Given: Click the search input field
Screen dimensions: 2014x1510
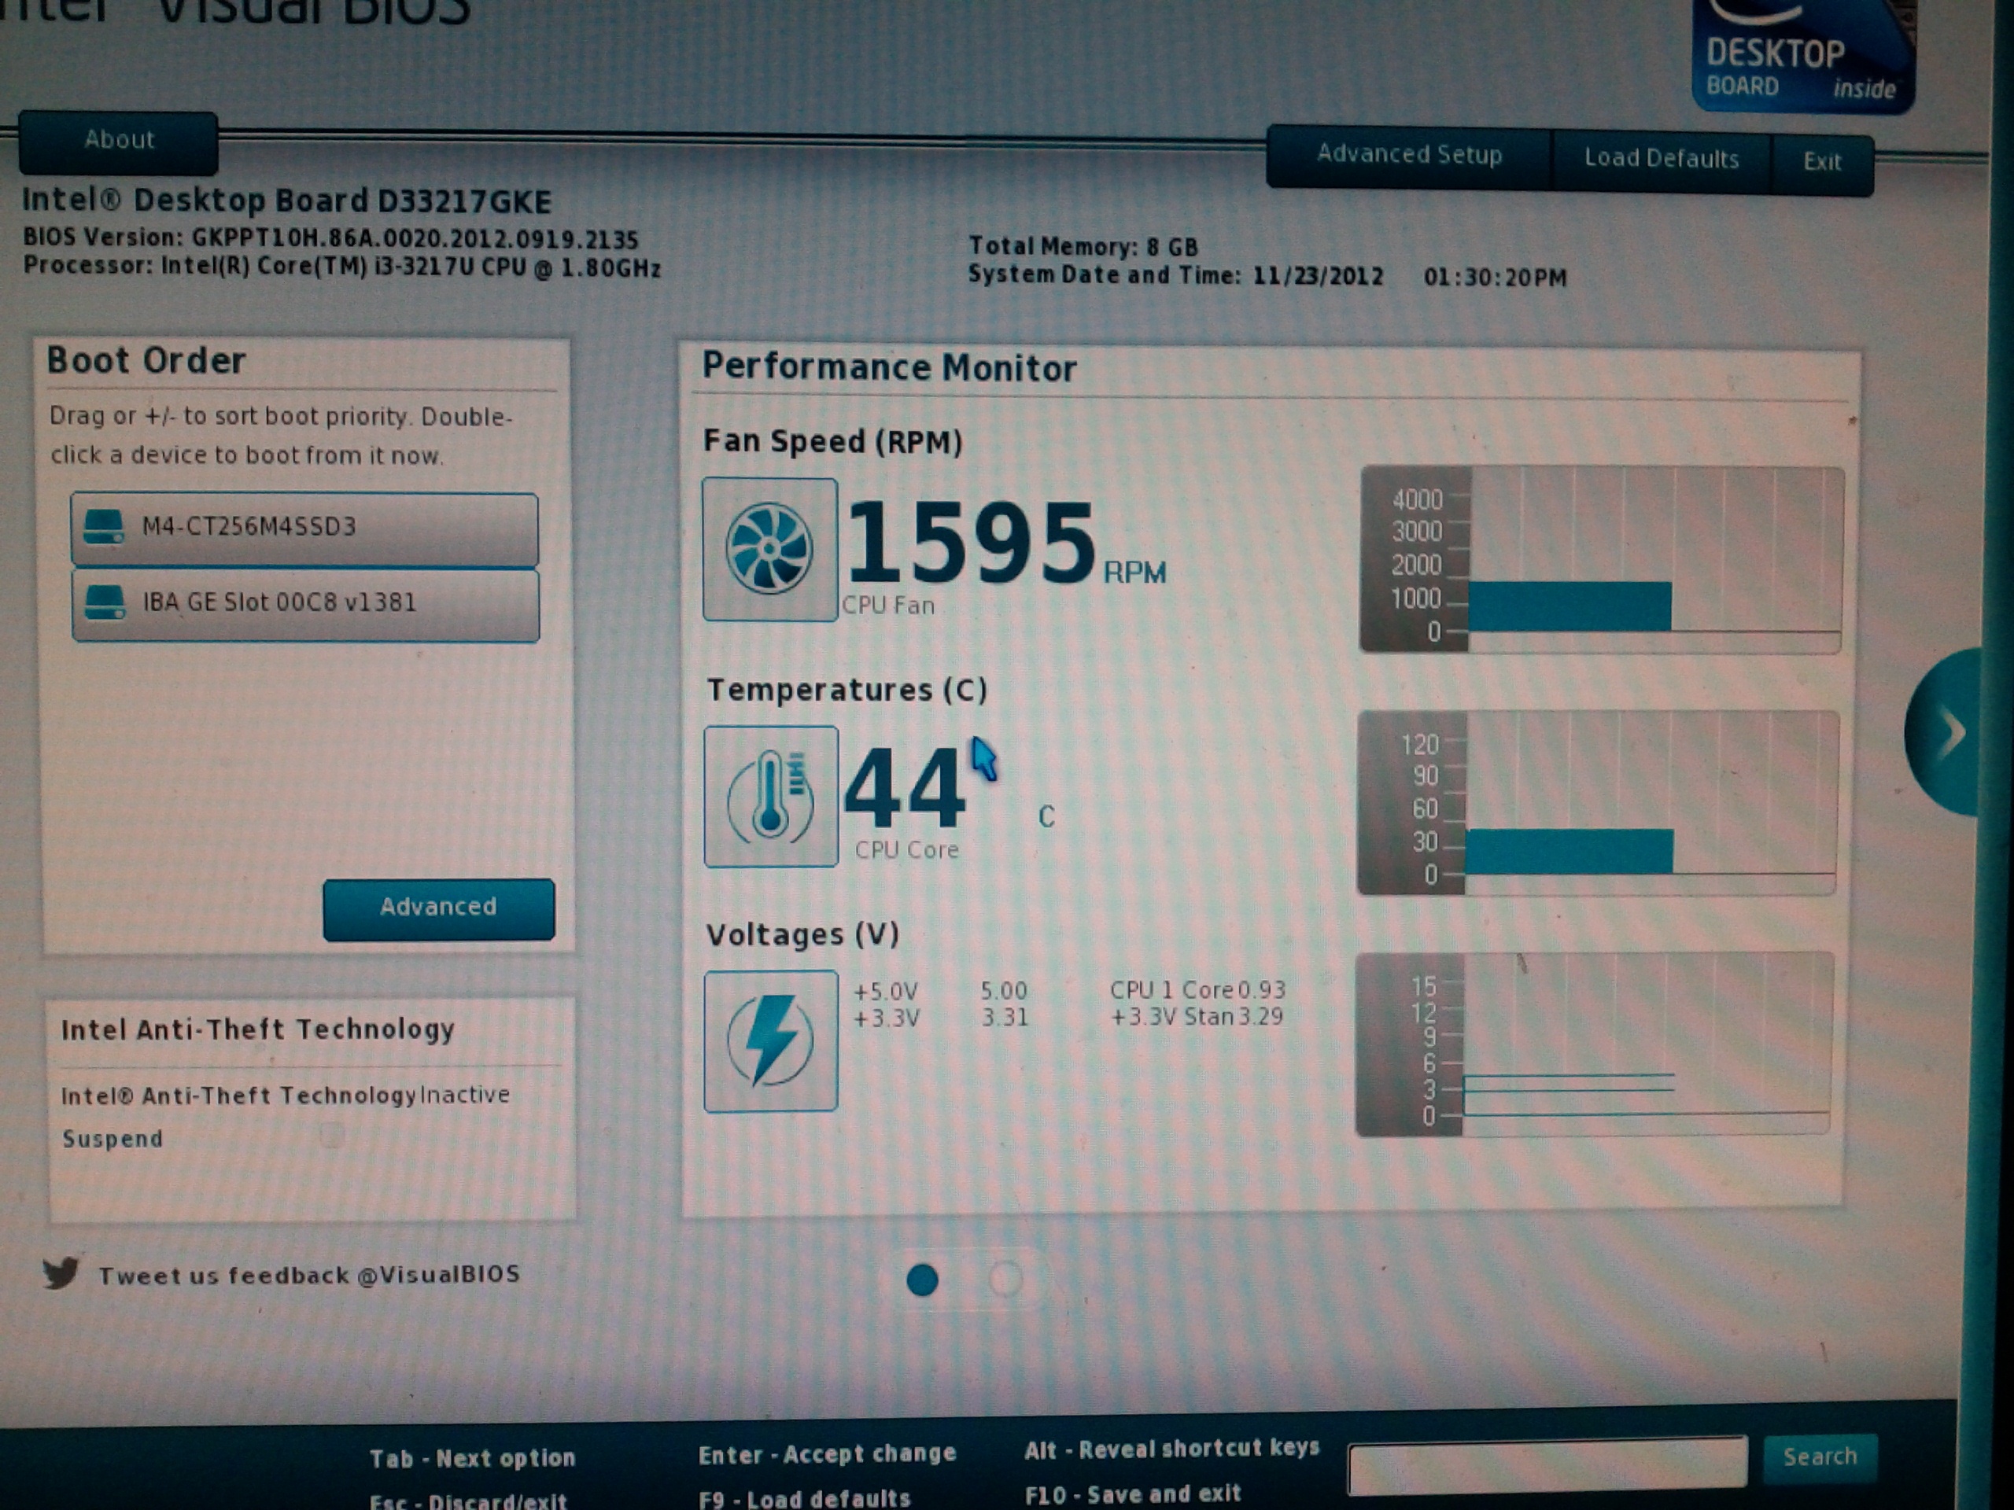Looking at the screenshot, I should [x=1547, y=1464].
